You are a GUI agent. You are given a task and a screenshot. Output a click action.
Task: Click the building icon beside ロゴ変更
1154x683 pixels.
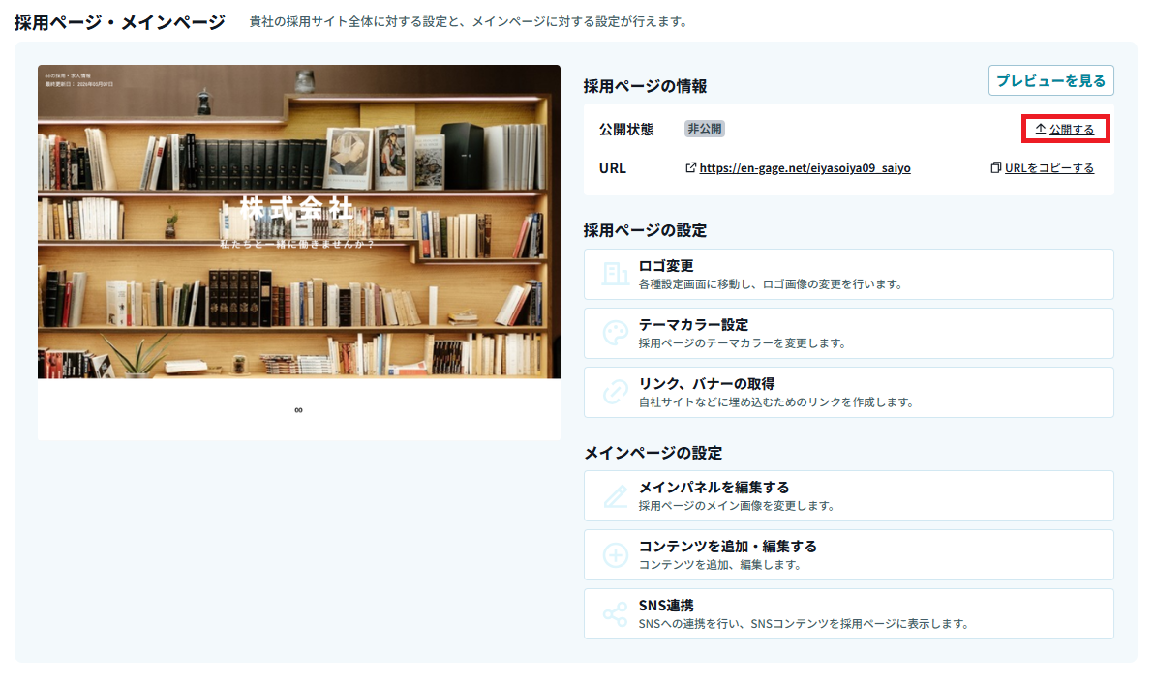615,274
